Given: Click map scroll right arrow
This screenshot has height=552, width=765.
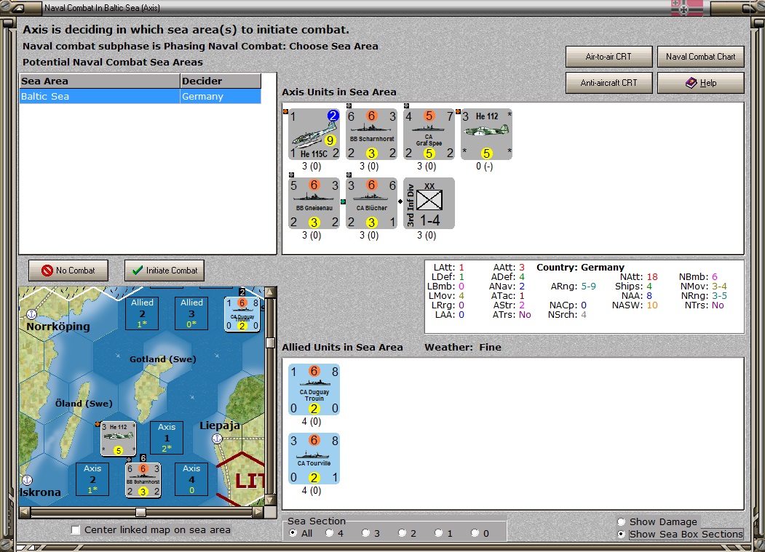Looking at the screenshot, I should [x=258, y=512].
